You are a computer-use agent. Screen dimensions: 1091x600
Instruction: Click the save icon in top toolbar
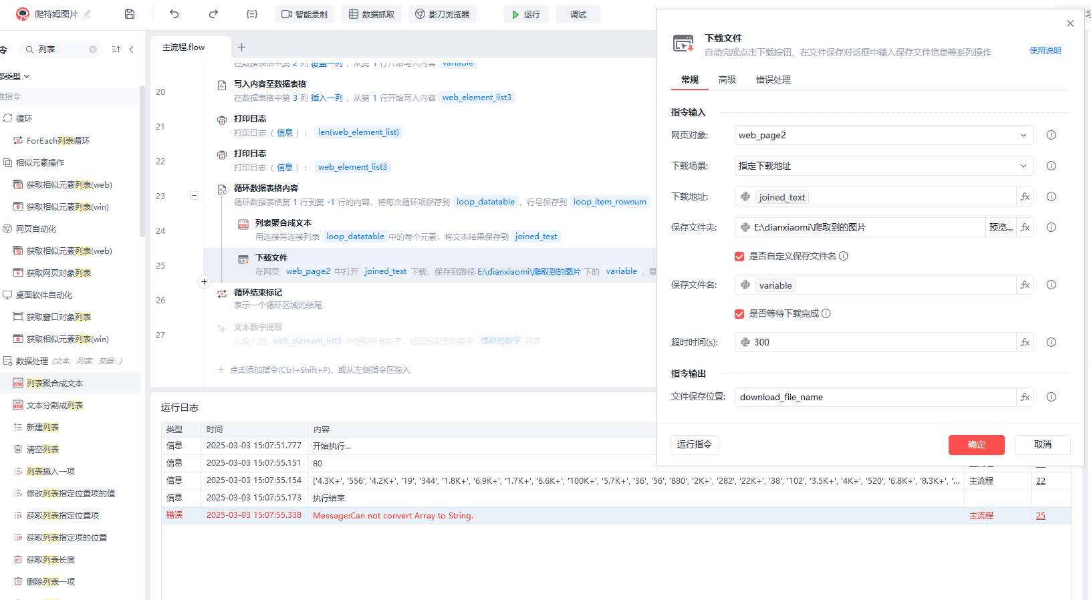pyautogui.click(x=130, y=14)
